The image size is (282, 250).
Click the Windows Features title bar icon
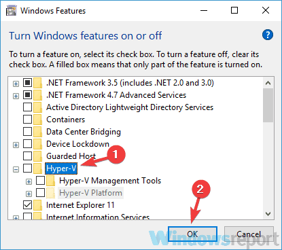click(x=11, y=10)
